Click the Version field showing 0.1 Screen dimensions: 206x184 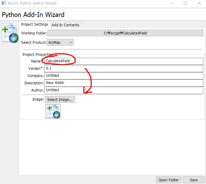[x=124, y=68]
